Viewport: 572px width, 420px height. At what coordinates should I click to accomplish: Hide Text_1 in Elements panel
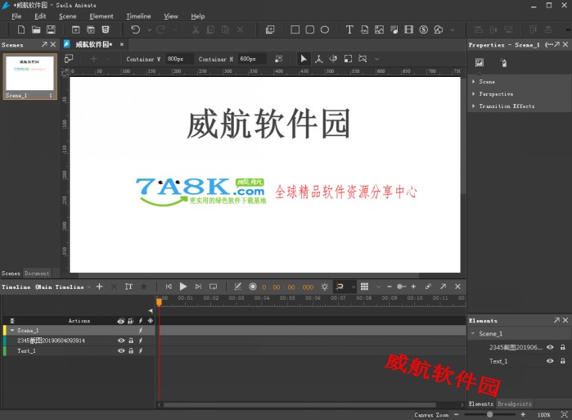550,361
